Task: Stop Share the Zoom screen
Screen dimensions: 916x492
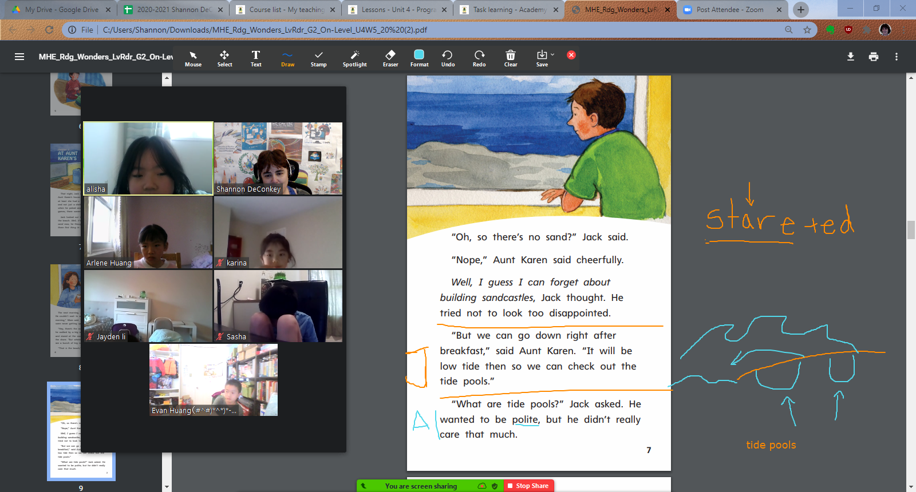Action: [528, 486]
